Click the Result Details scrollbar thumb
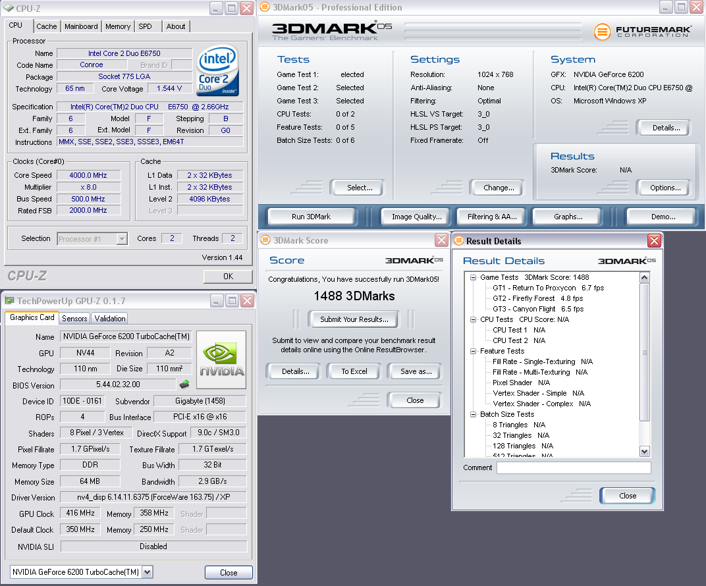 pos(644,352)
